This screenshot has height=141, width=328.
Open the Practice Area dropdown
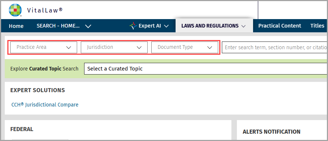point(44,47)
